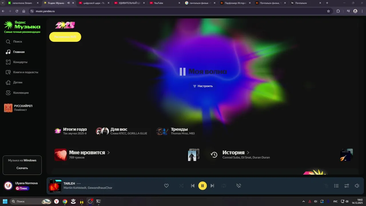366x206 pixels.
Task: Open a new browser tab with plus
Action: (x=327, y=3)
